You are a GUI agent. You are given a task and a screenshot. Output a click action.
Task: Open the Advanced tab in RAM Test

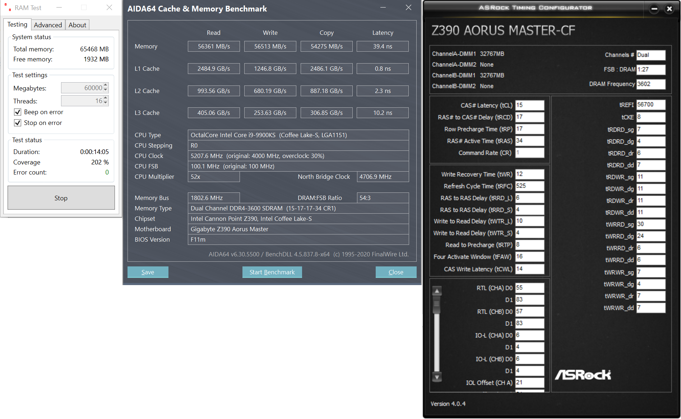tap(48, 25)
